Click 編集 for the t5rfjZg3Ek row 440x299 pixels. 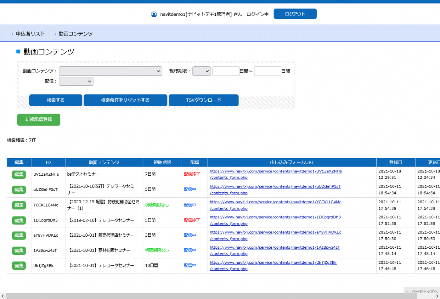point(19,266)
